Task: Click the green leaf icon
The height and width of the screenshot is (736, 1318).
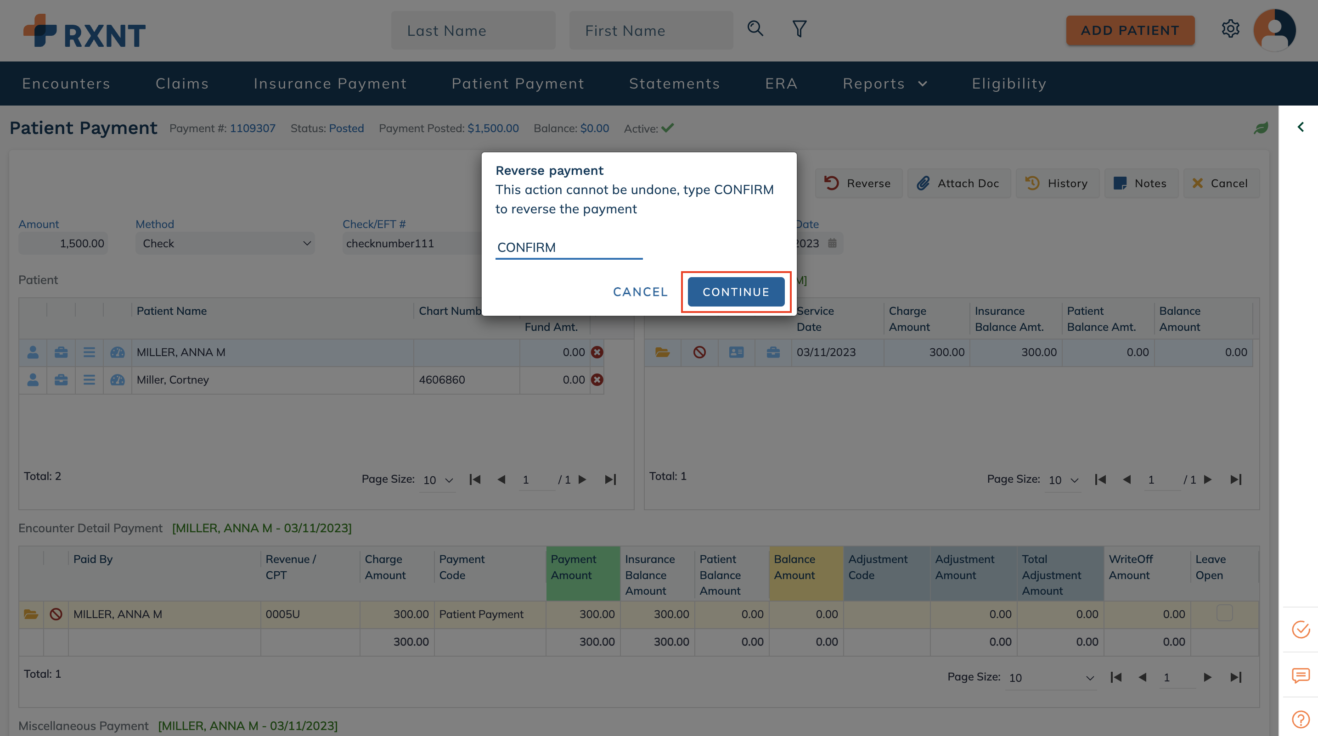Action: tap(1261, 128)
